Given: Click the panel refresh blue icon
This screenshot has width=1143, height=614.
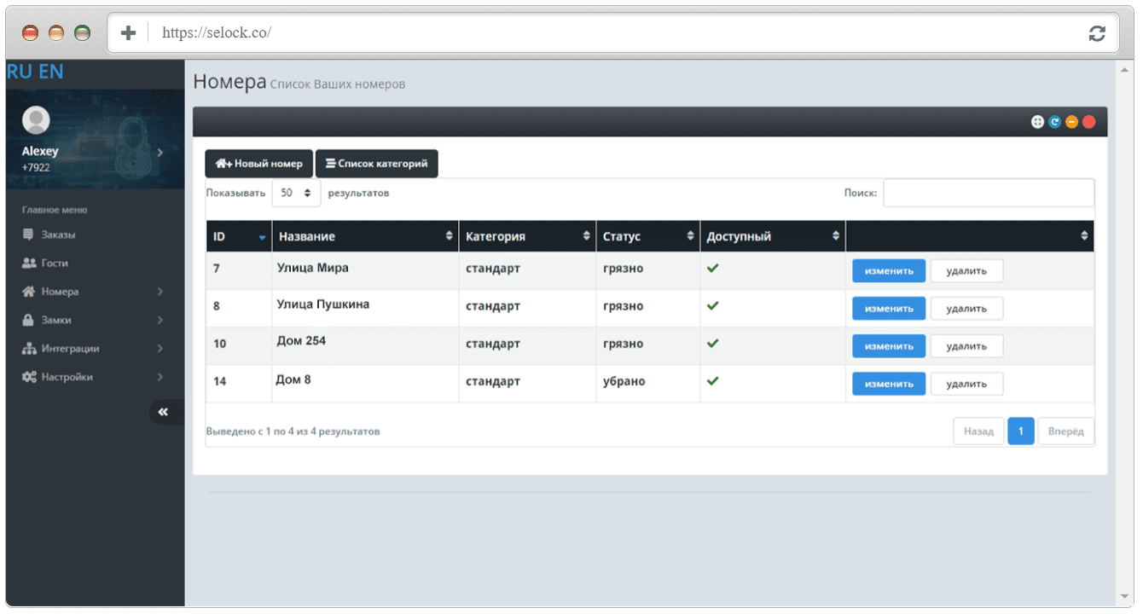Looking at the screenshot, I should coord(1054,122).
